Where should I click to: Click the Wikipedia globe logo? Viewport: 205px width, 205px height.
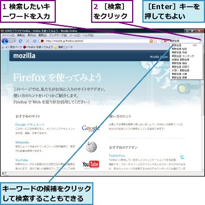point(91,147)
